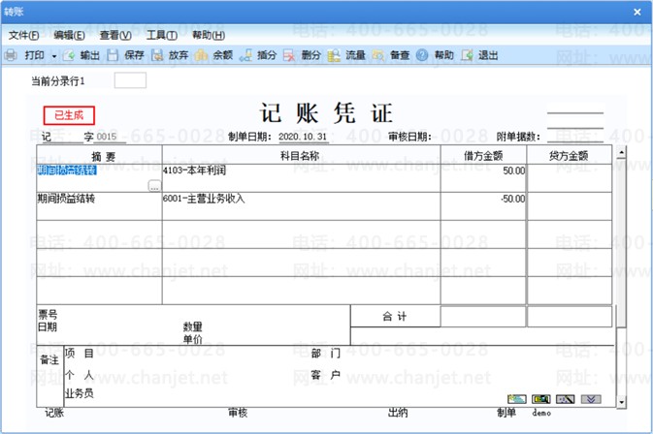This screenshot has width=653, height=434.
Task: Click the voucher number 0015 field
Action: tap(111, 137)
